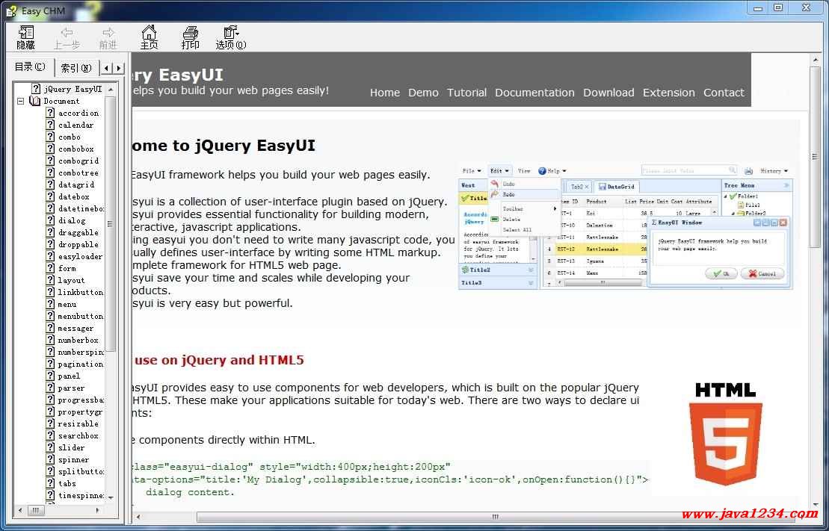
Task: Select the accordion topic in tree
Action: (x=78, y=113)
